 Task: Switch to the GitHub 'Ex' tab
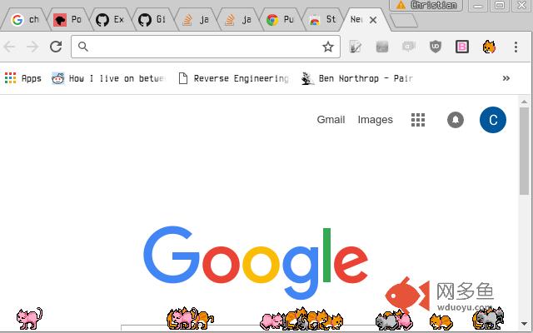coord(110,20)
